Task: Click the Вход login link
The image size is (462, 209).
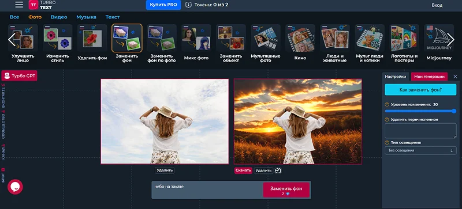Action: click(437, 5)
